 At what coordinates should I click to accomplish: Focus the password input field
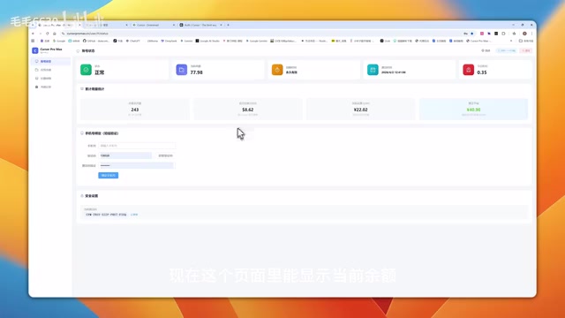click(136, 165)
